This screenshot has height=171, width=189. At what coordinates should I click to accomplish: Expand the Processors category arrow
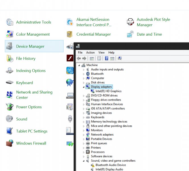pyautogui.click(x=84, y=152)
